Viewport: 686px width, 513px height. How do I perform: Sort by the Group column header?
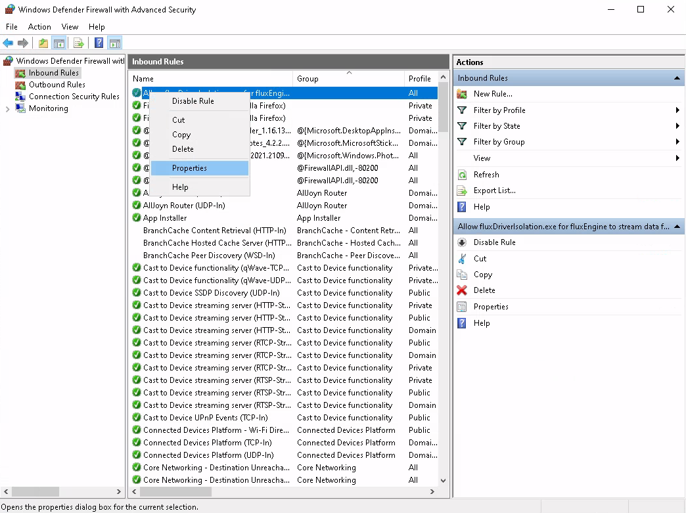click(348, 79)
